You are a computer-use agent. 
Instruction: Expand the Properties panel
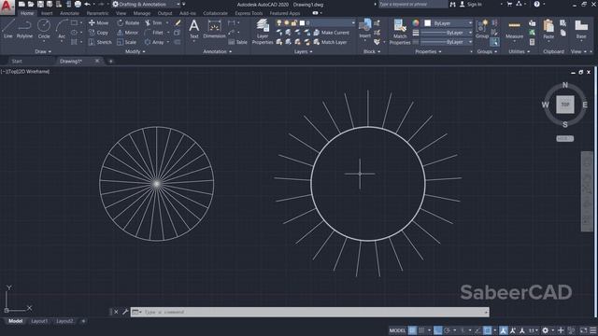point(428,51)
